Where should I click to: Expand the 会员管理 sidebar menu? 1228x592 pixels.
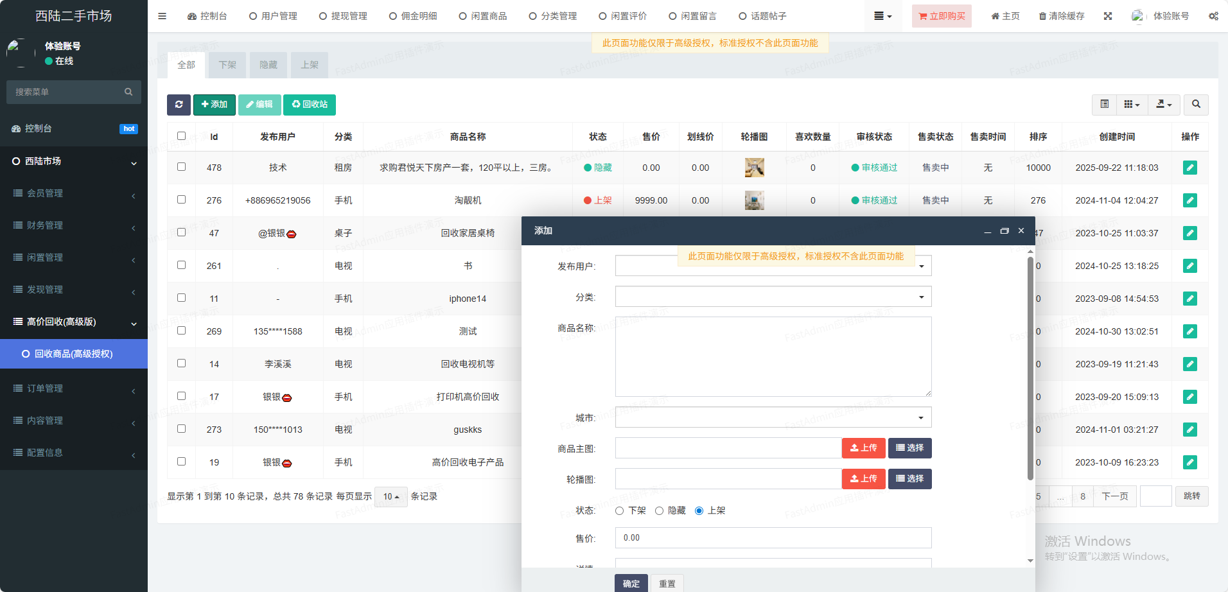(74, 193)
